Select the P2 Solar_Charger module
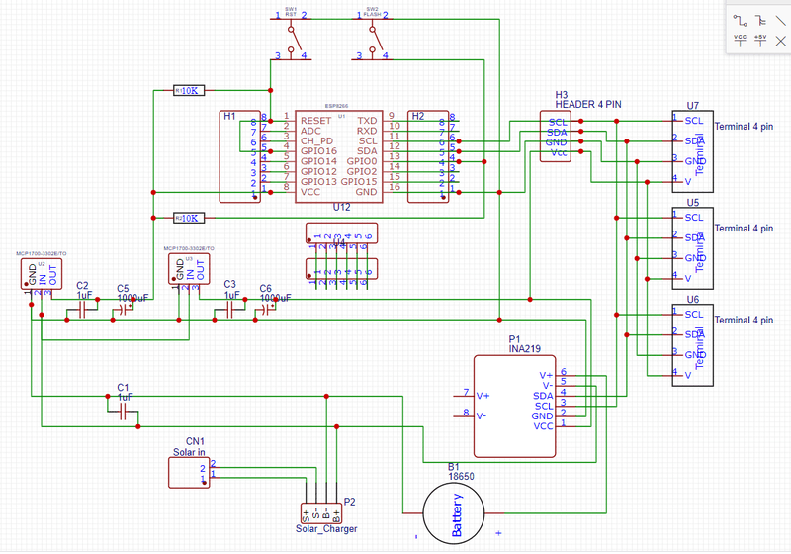Screen dimensions: 791x554 (321, 513)
